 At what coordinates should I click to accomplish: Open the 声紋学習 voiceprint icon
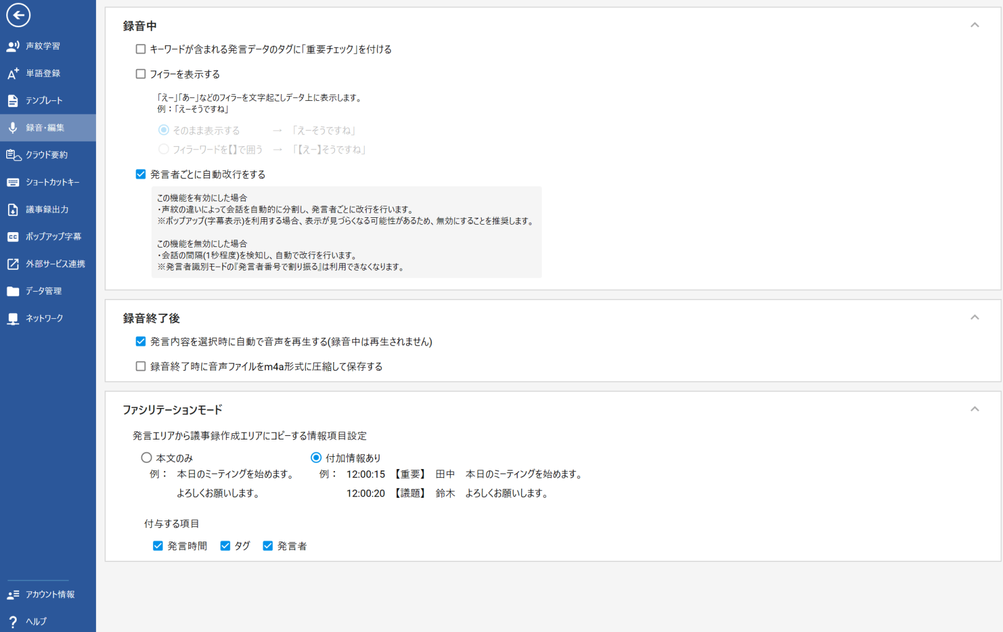(13, 46)
